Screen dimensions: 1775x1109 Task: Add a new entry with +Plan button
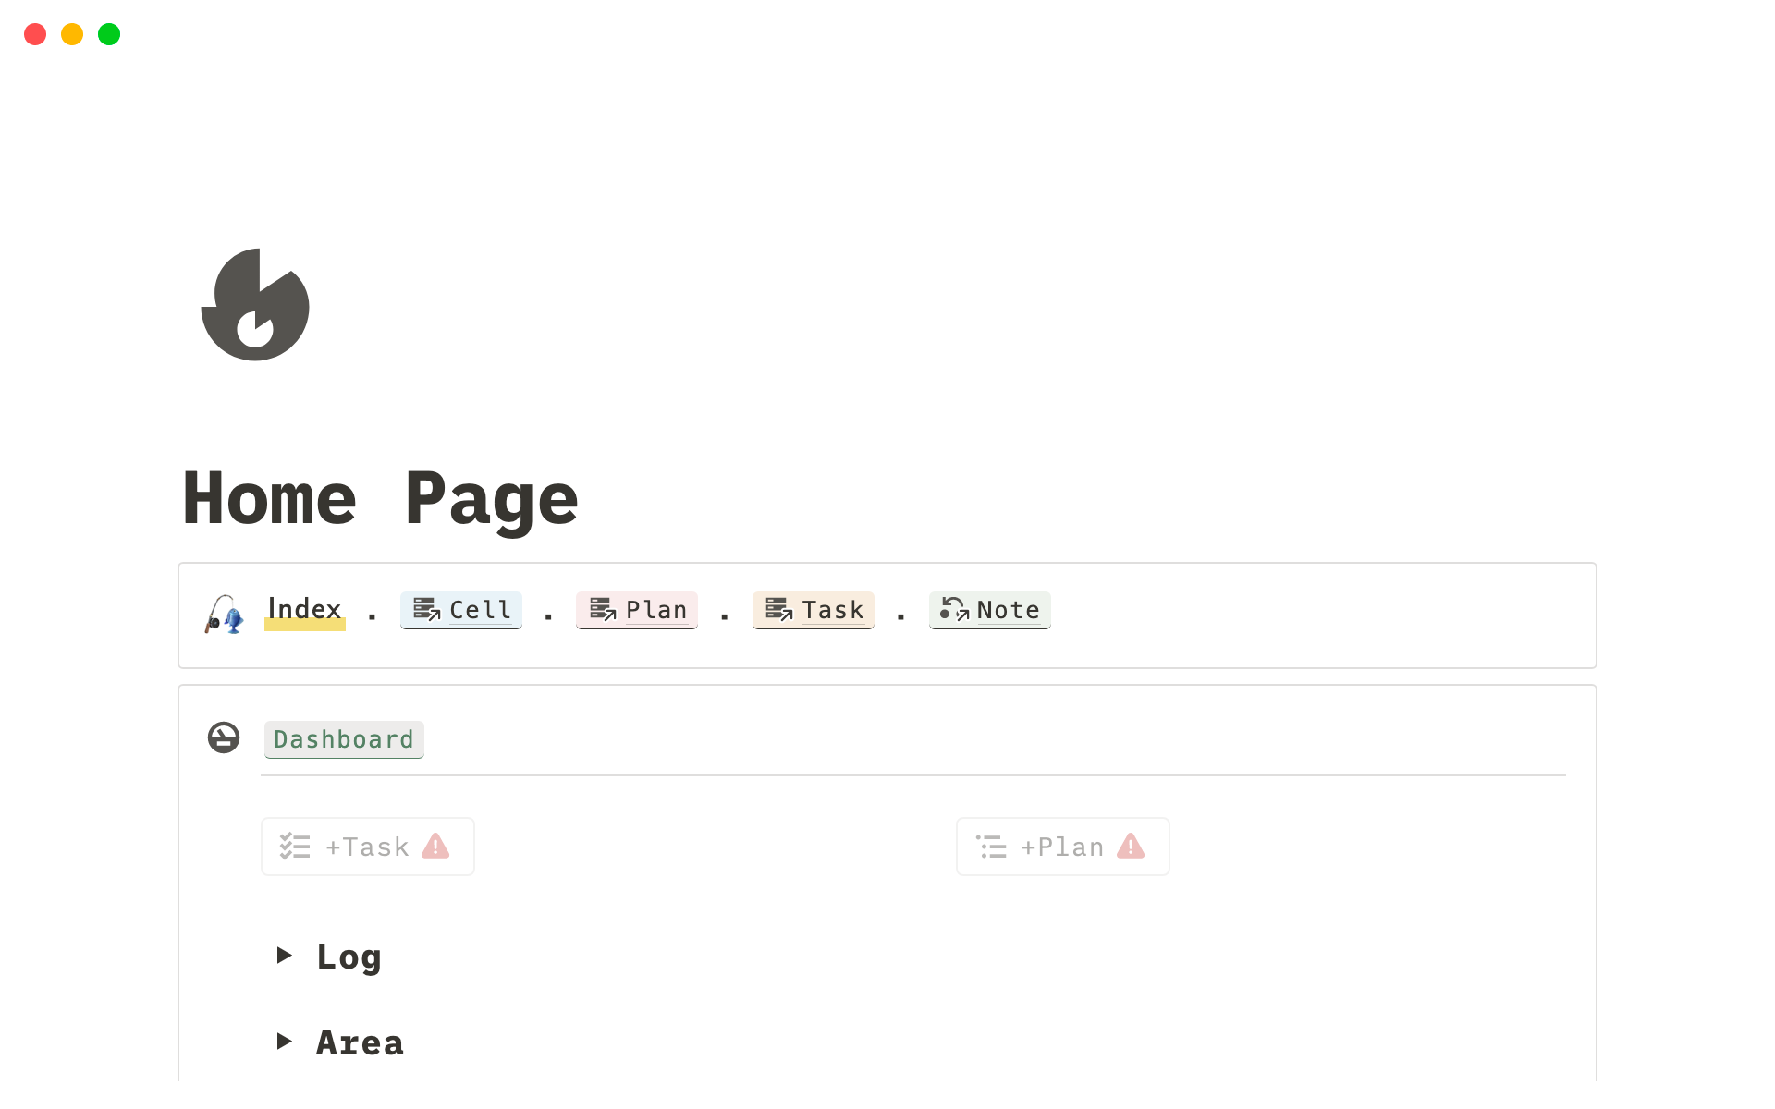[x=1063, y=847]
